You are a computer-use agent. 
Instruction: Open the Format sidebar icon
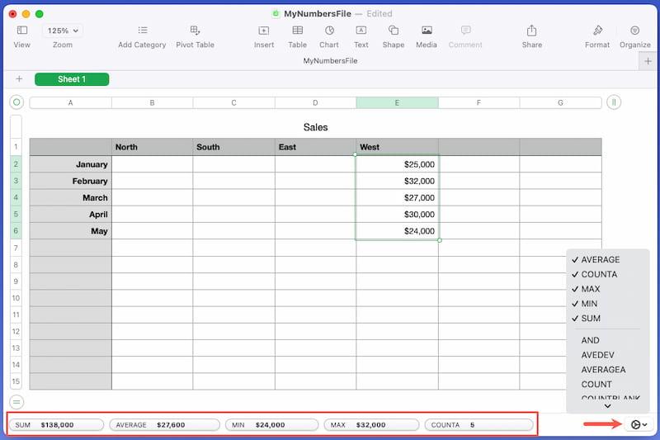click(x=597, y=31)
